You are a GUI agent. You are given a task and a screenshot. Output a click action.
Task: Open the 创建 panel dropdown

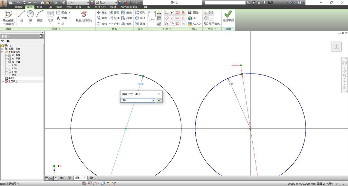tap(56, 29)
